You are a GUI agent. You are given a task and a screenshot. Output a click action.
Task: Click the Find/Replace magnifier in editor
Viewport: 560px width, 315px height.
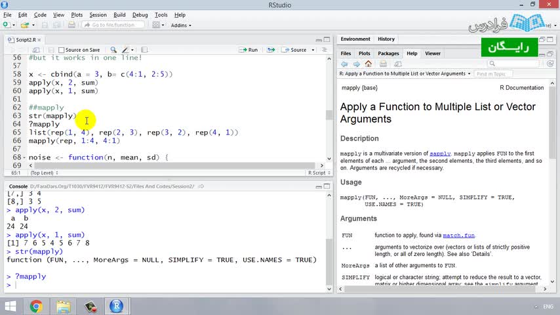(x=113, y=50)
